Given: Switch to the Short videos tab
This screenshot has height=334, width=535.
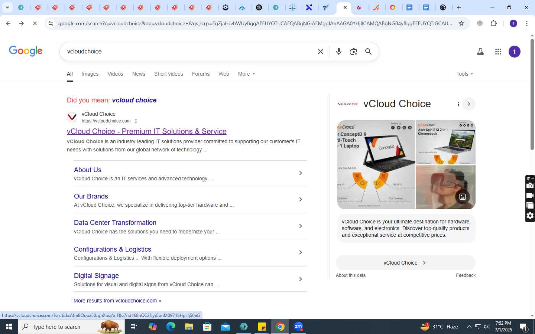Looking at the screenshot, I should (x=169, y=74).
